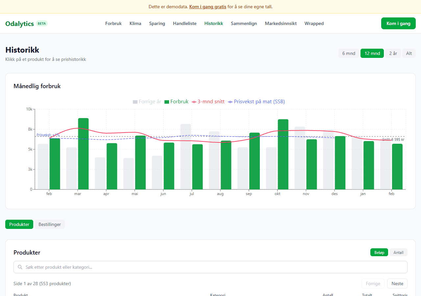Switch the range to 2 år
This screenshot has width=421, height=296.
click(x=393, y=53)
